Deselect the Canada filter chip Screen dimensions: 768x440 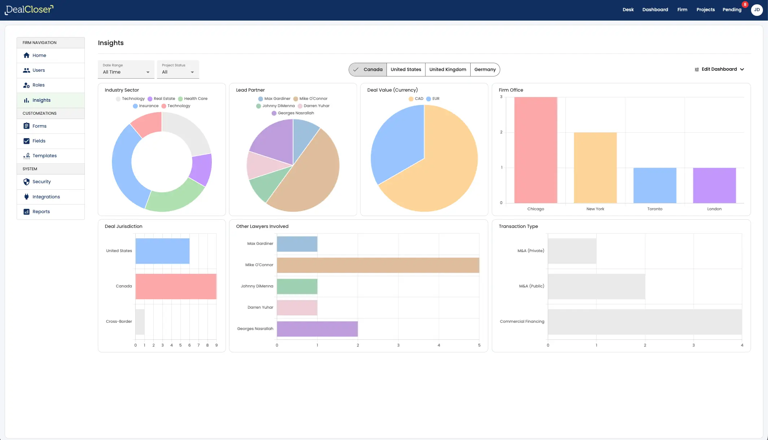(368, 70)
